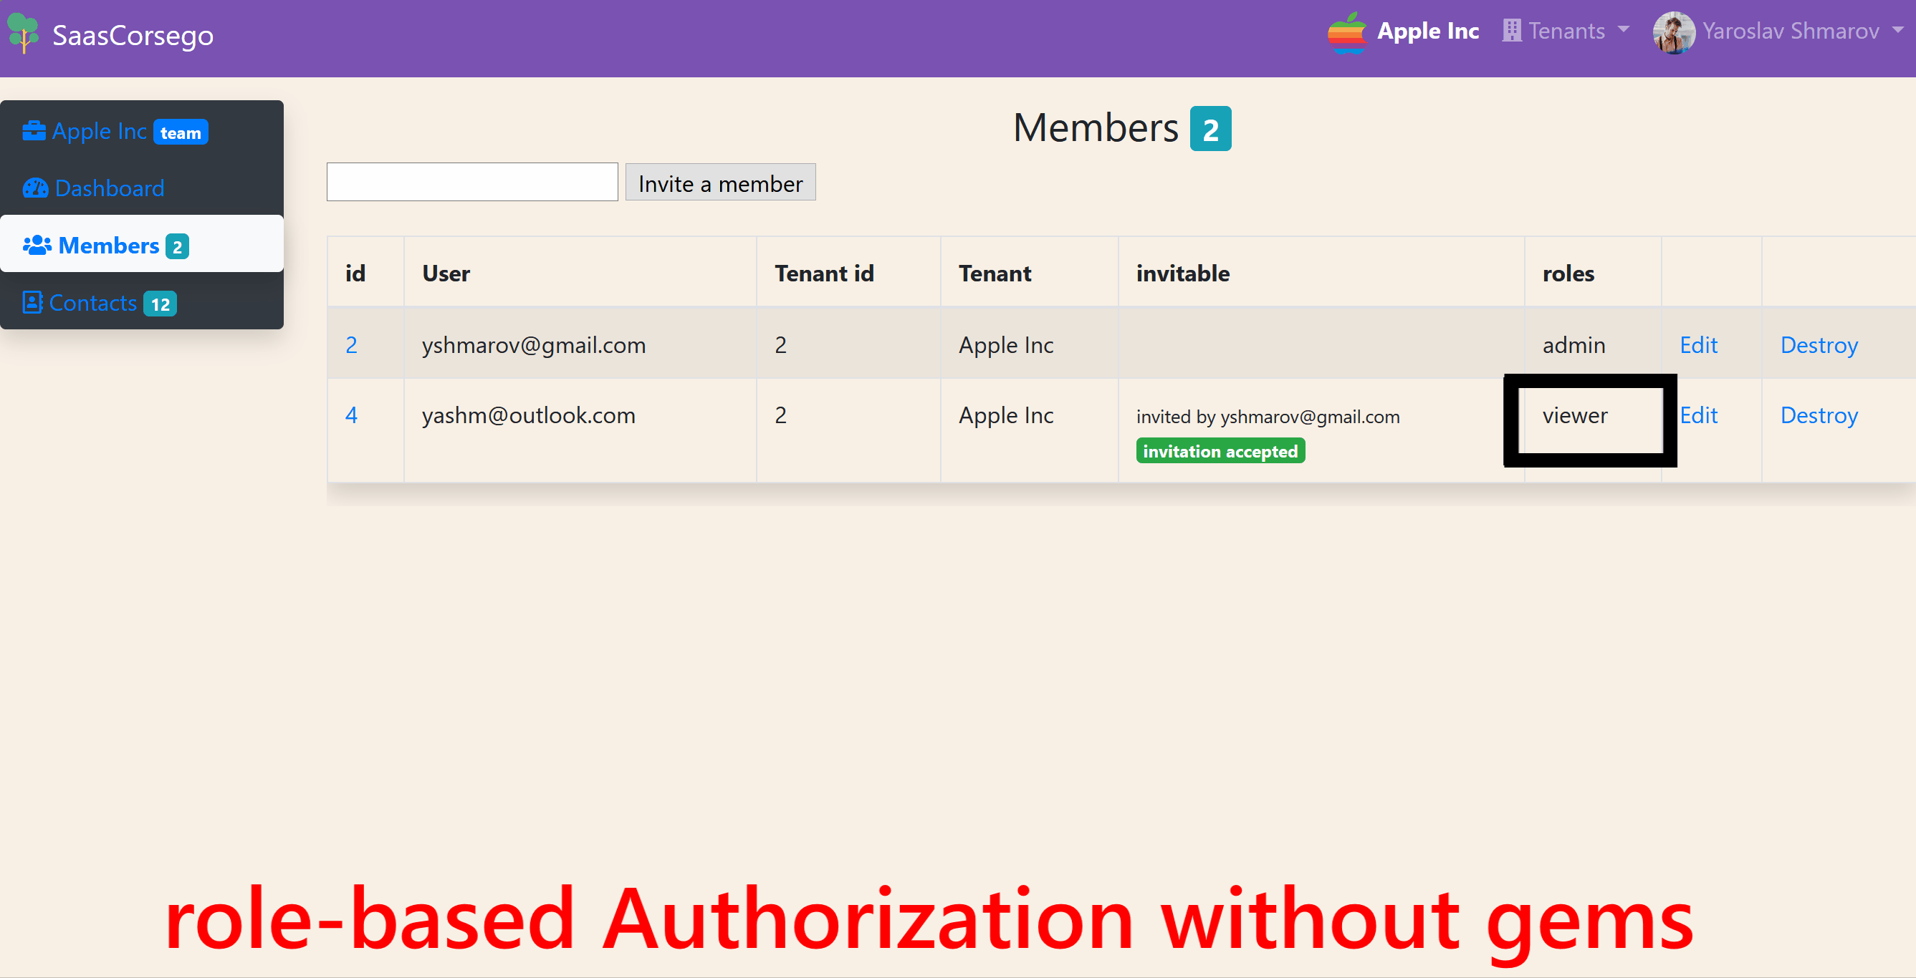This screenshot has height=978, width=1916.
Task: Destroy the yshmarov@gmail.com member
Action: point(1819,345)
